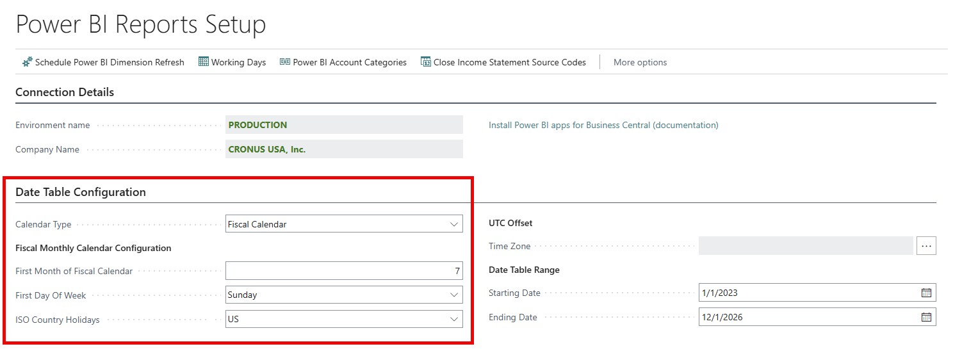Open Power BI Account Categories action
The width and height of the screenshot is (962, 351).
coord(343,62)
